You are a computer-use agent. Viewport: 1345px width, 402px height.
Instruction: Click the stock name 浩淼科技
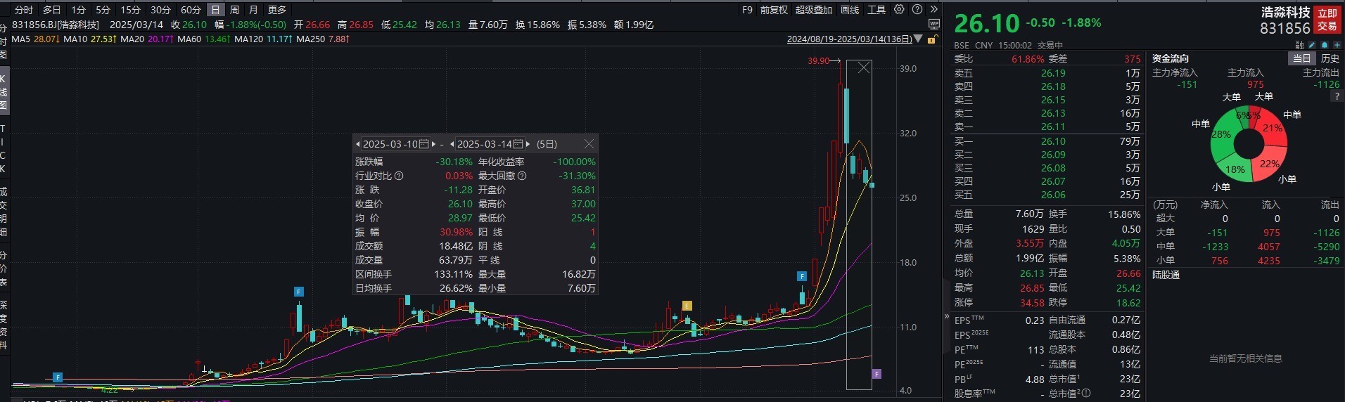pyautogui.click(x=1285, y=12)
